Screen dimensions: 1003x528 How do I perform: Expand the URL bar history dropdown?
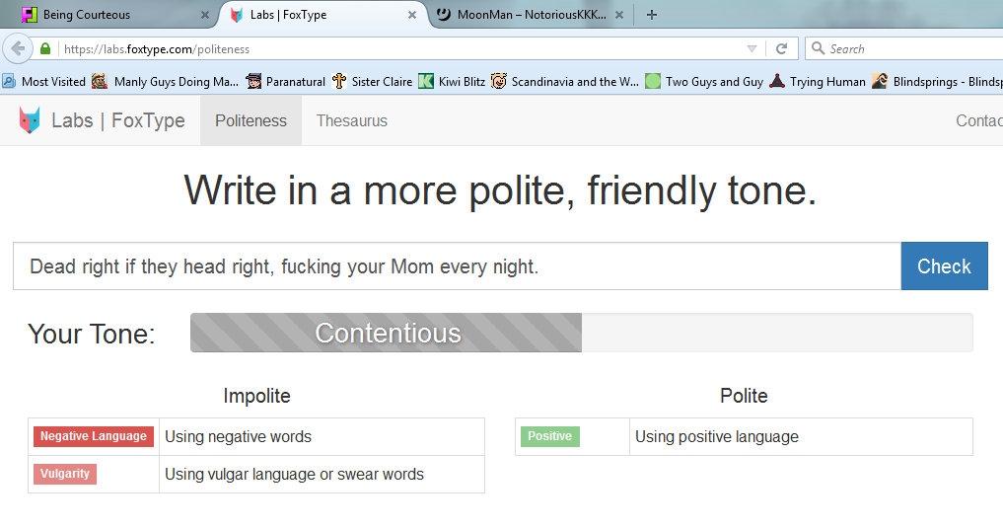tap(752, 48)
